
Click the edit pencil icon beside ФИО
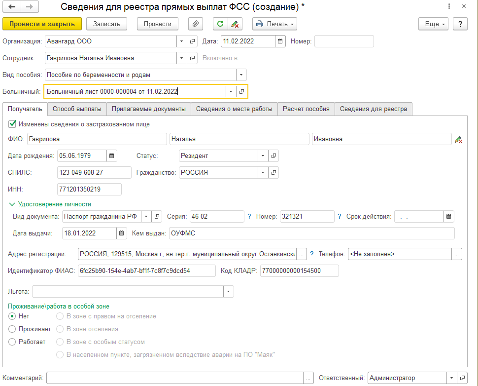[458, 140]
